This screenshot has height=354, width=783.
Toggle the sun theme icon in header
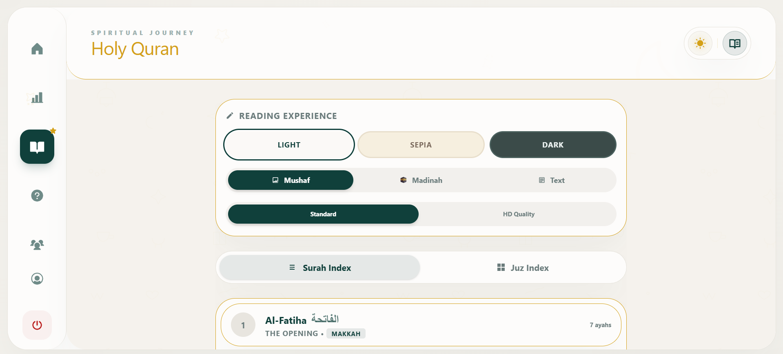(700, 43)
